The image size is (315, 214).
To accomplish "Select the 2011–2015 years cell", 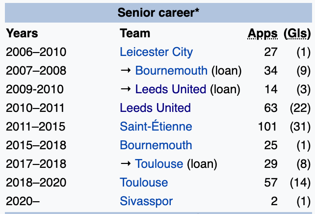I will point(35,127).
